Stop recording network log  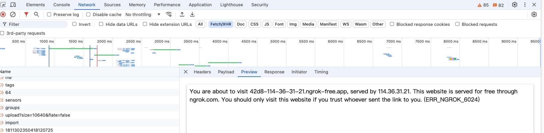(x=3, y=14)
